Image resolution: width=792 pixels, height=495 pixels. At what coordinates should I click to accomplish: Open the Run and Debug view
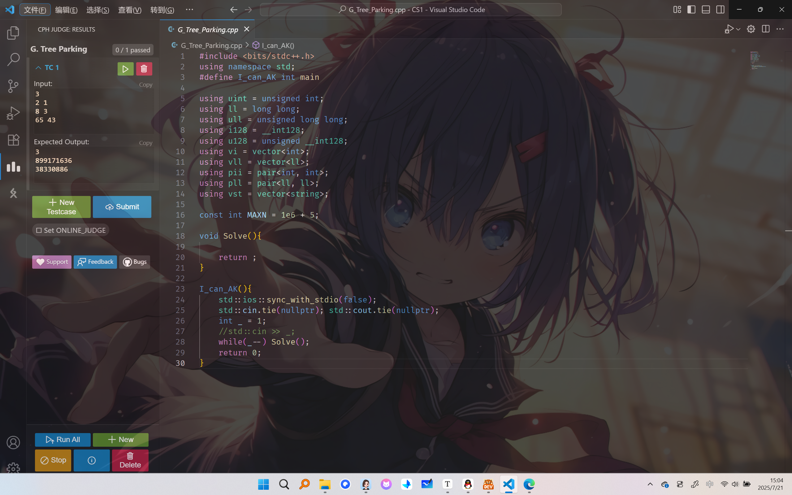(13, 113)
